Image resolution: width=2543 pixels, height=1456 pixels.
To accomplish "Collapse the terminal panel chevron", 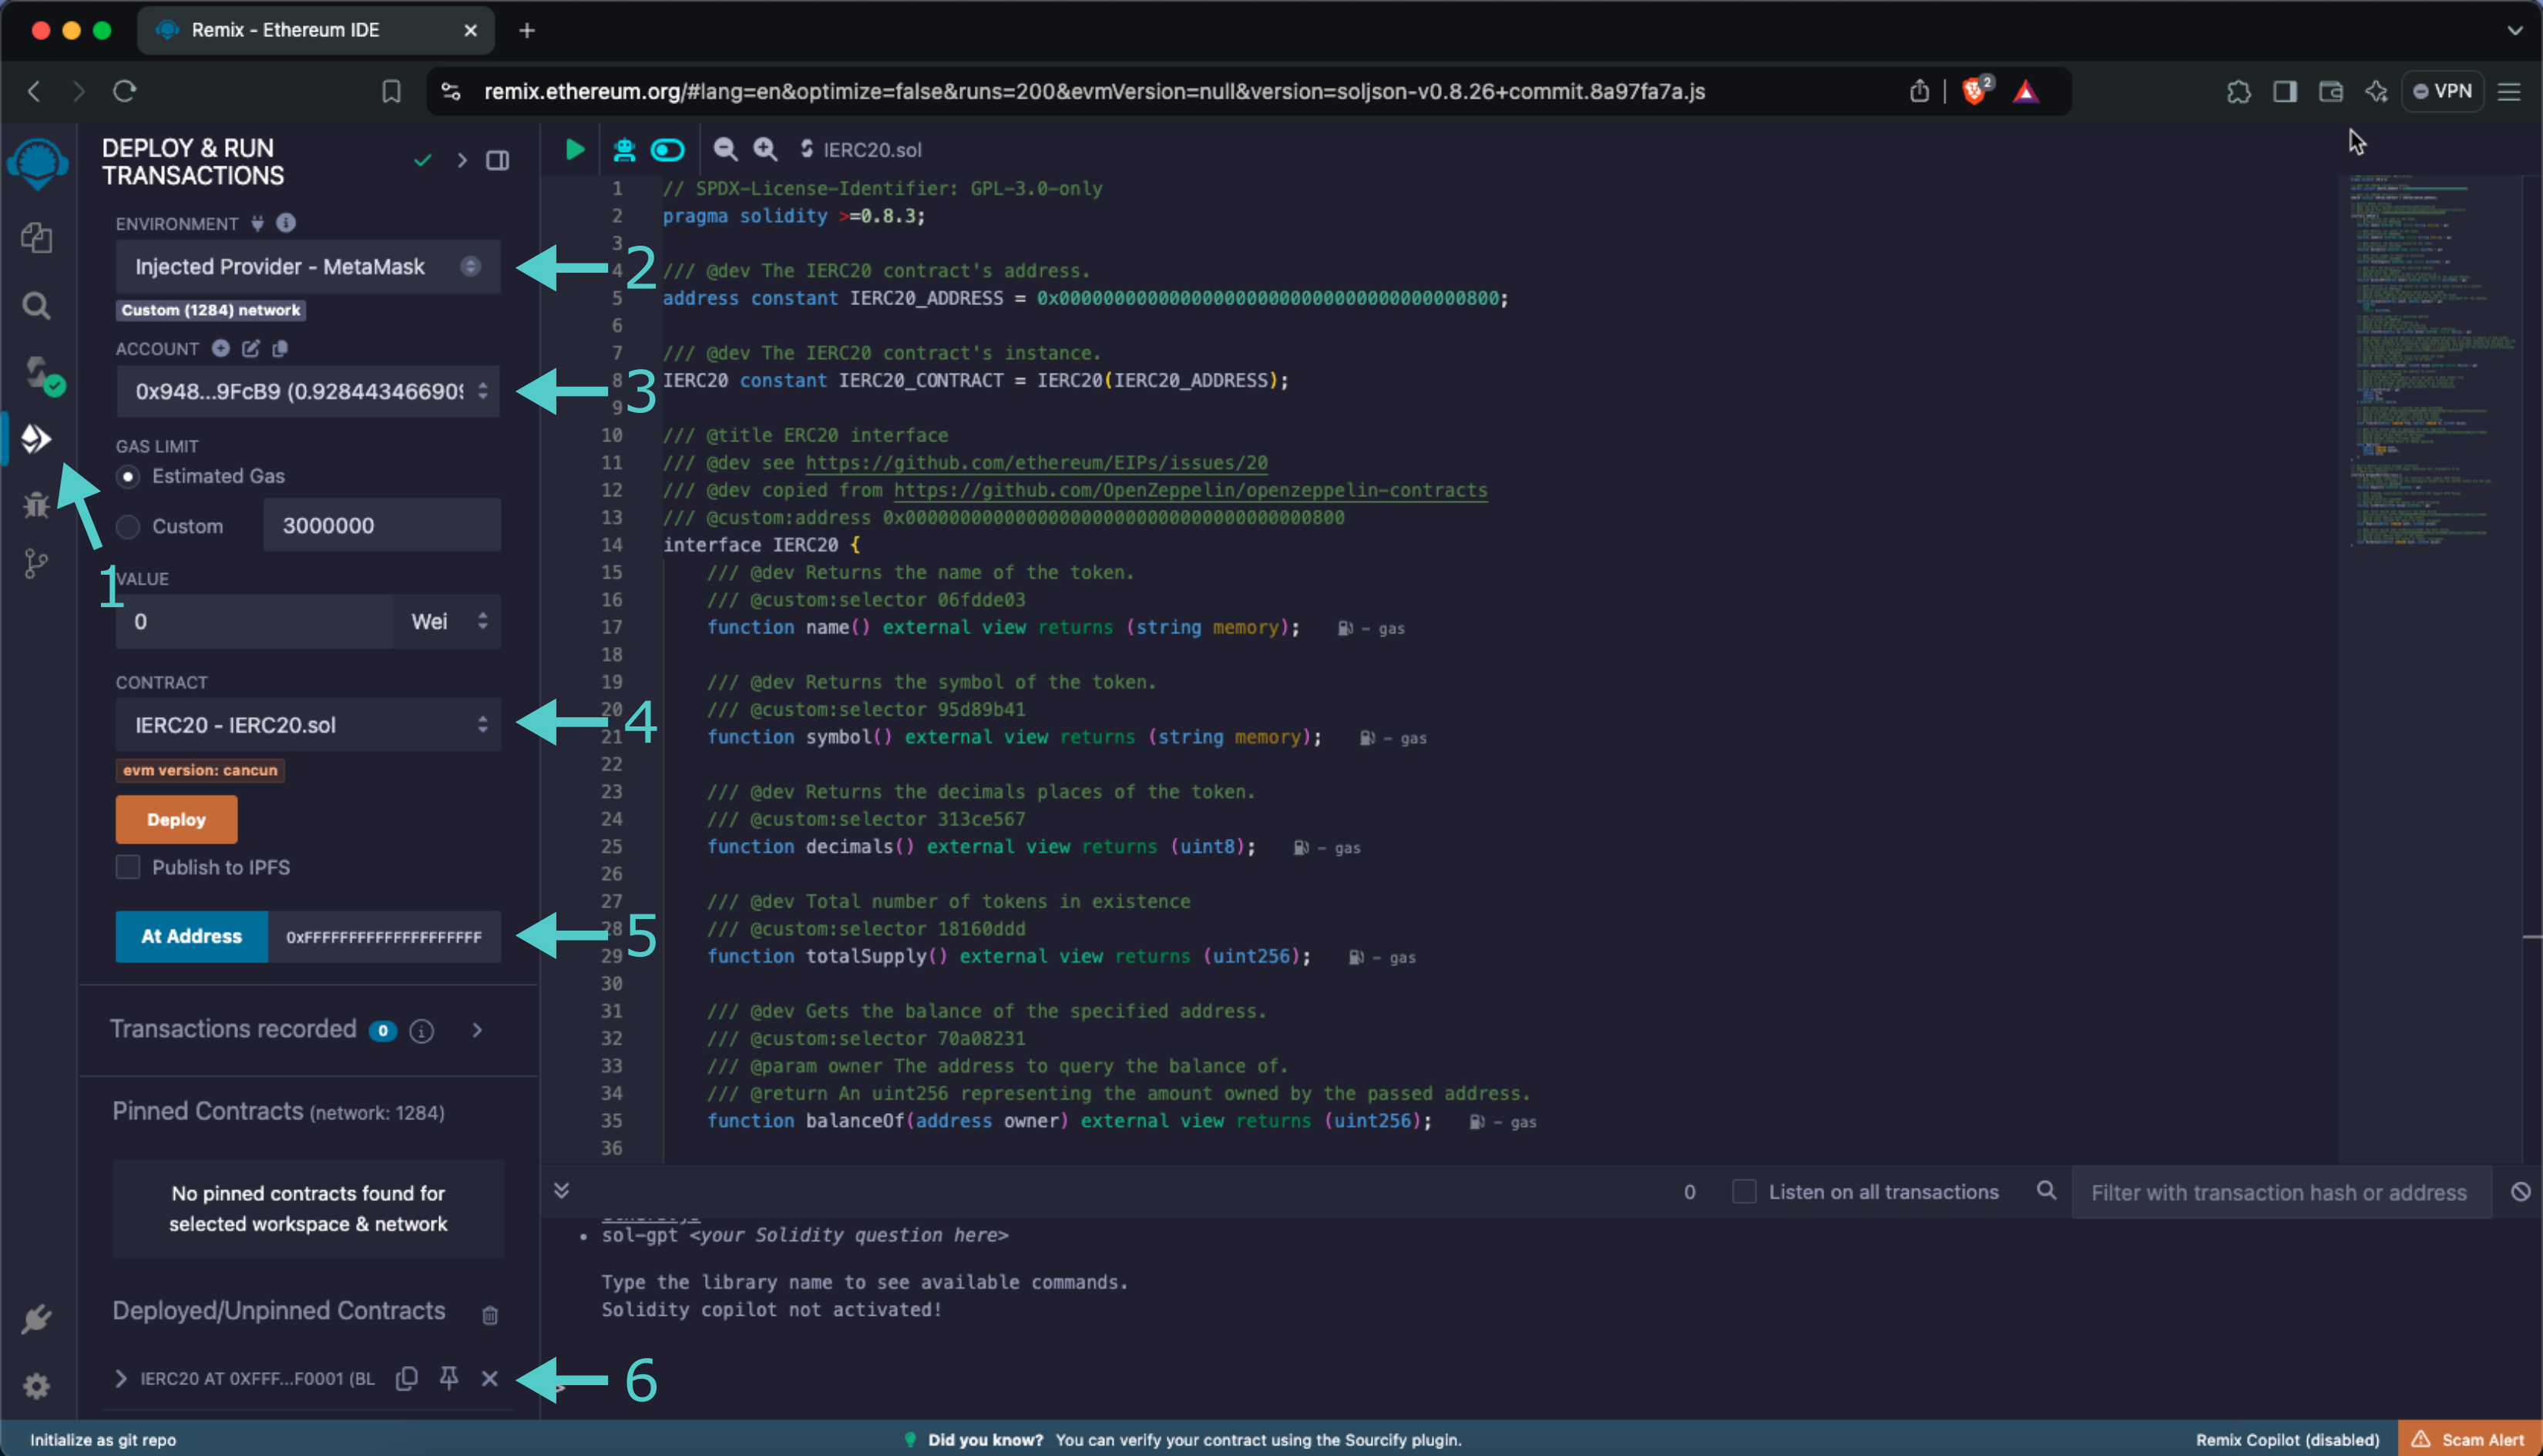I will [x=562, y=1190].
